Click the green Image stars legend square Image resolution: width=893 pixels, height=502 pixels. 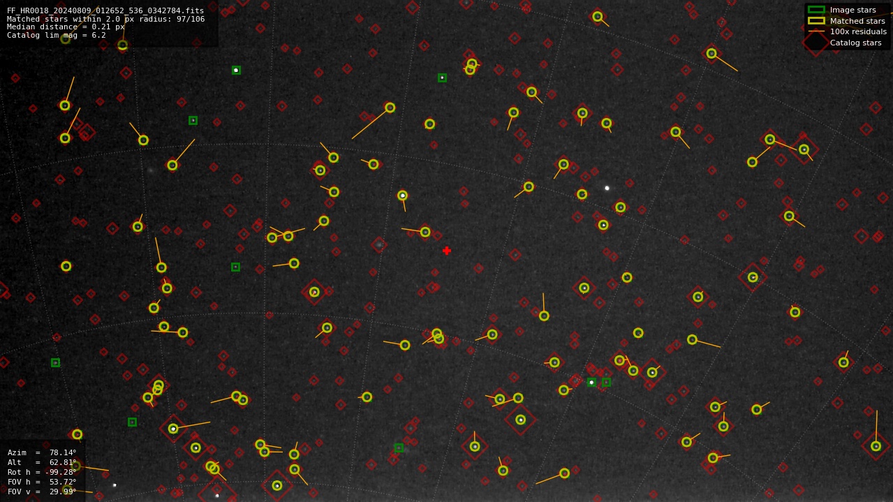tap(816, 10)
